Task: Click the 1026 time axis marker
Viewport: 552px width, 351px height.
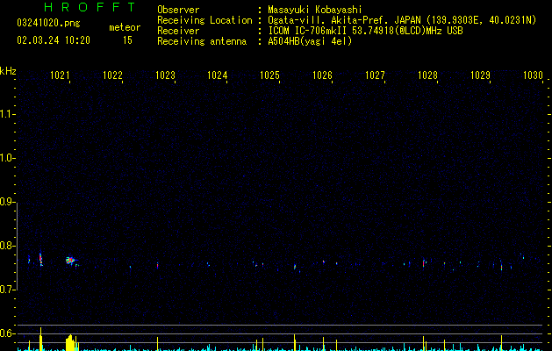Action: pyautogui.click(x=322, y=75)
